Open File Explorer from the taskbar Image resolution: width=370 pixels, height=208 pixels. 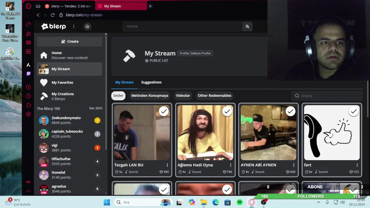point(204,202)
